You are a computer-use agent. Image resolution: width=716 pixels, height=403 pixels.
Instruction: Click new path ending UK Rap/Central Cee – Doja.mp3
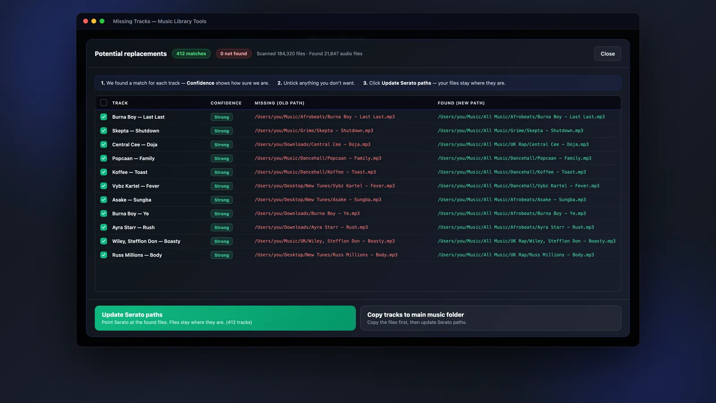pyautogui.click(x=513, y=145)
